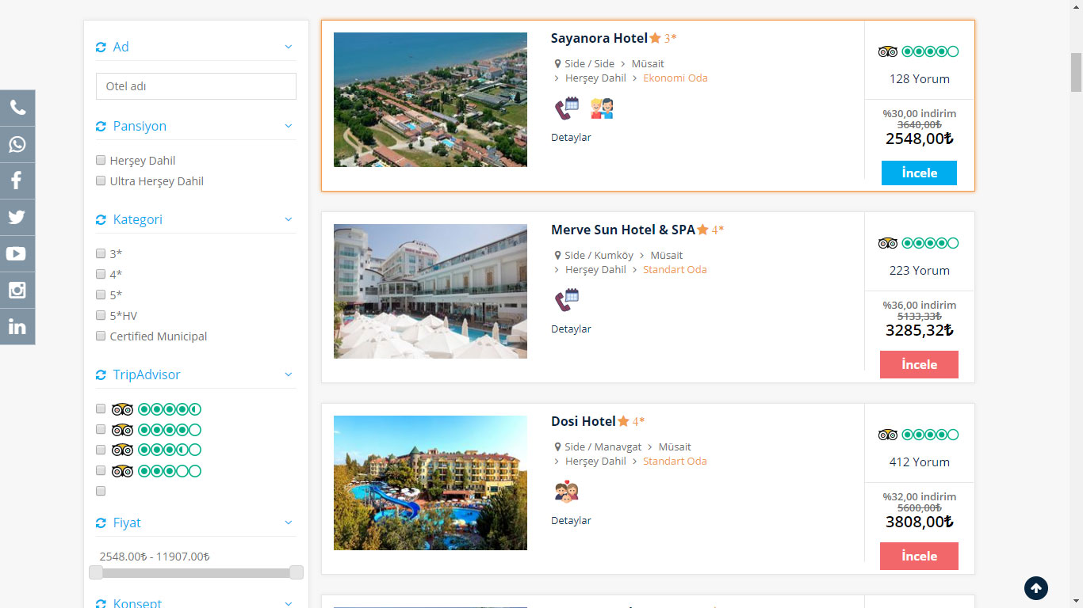Click the 223 Yorum review count
Image resolution: width=1083 pixels, height=608 pixels.
919,271
